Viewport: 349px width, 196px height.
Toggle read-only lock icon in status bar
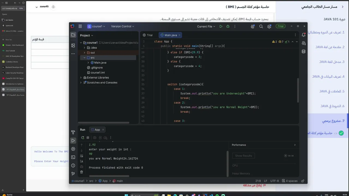(x=303, y=181)
